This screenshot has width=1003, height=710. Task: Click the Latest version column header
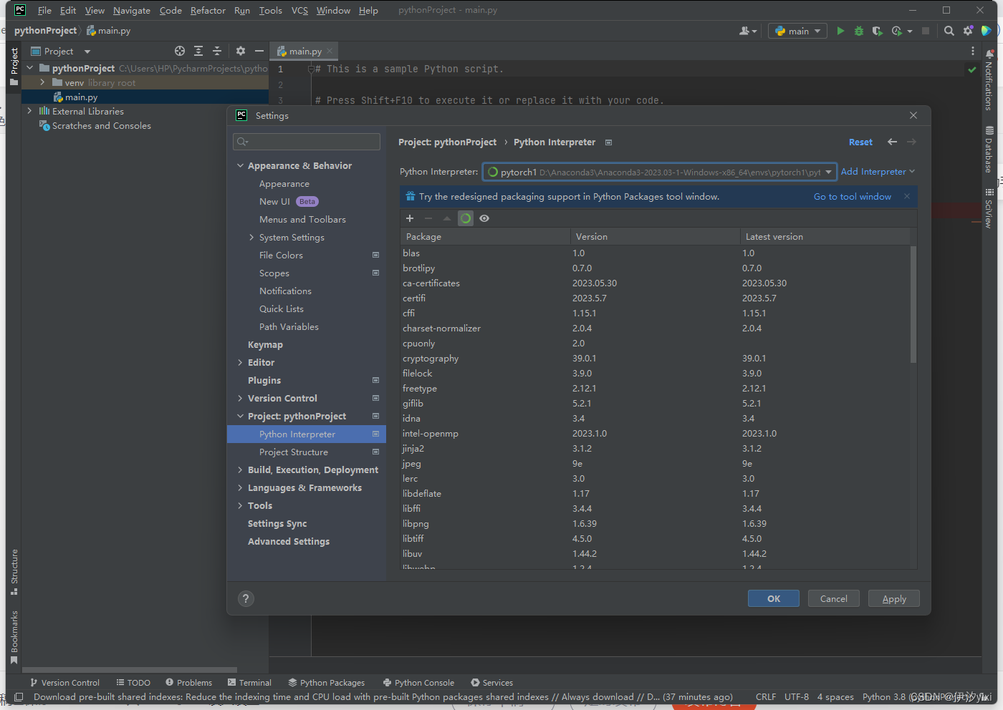774,237
